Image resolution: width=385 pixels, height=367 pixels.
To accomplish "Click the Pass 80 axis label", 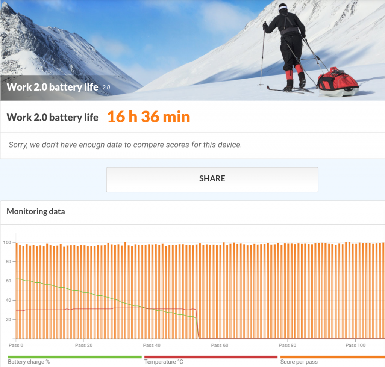I will coord(288,346).
